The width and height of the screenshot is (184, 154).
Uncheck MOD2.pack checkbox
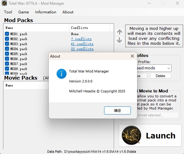[x=7, y=39]
